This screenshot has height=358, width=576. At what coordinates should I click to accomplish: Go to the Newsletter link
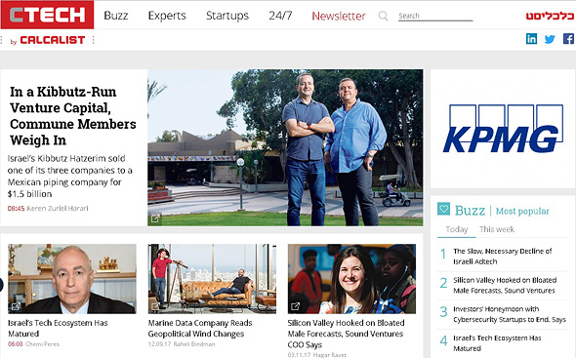pos(339,16)
